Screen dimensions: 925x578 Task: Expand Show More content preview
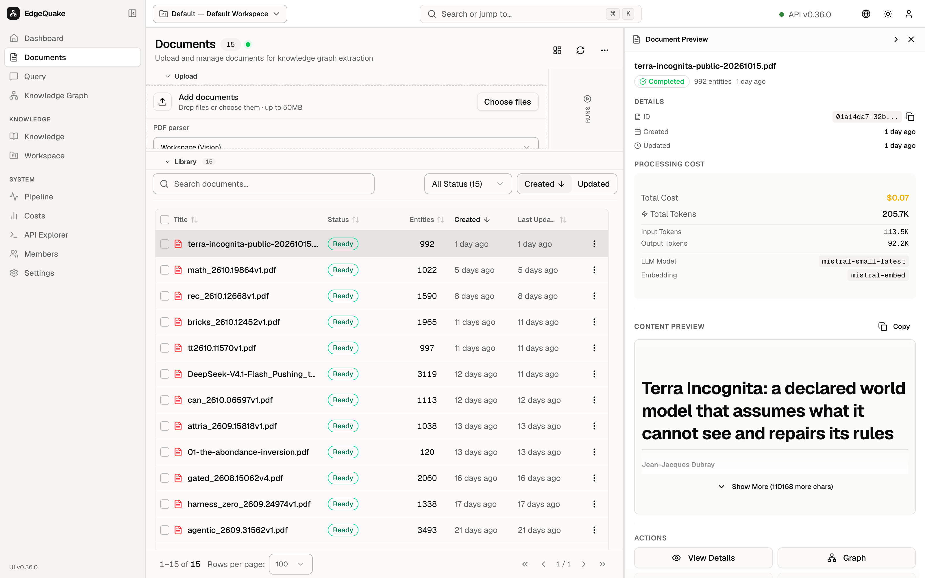[x=775, y=487]
